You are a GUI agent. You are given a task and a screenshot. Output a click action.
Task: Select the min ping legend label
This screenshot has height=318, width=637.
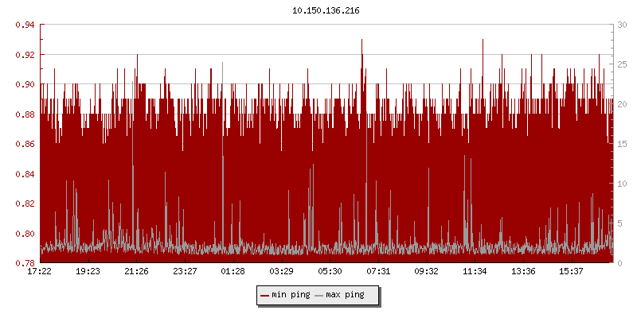coord(291,295)
